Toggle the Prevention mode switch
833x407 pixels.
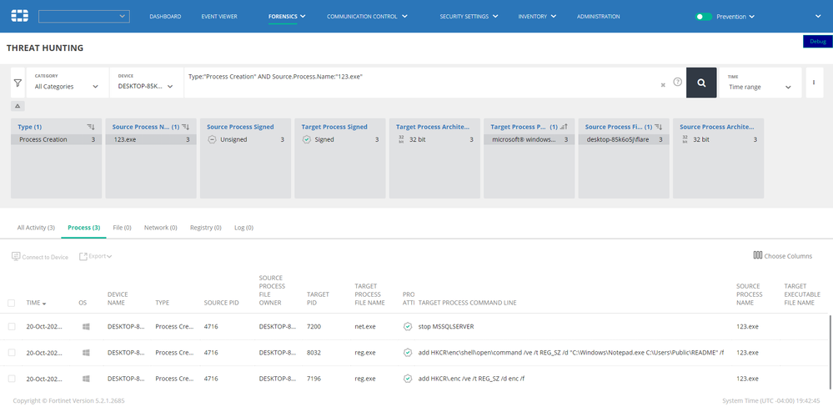coord(704,17)
